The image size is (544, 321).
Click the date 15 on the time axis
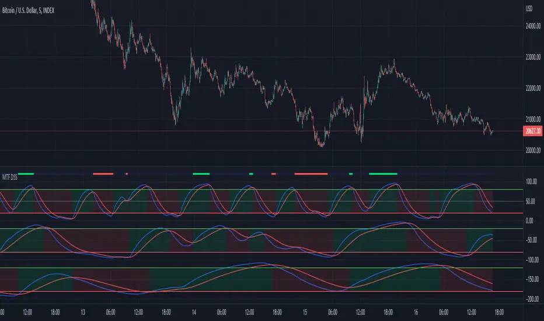[305, 312]
